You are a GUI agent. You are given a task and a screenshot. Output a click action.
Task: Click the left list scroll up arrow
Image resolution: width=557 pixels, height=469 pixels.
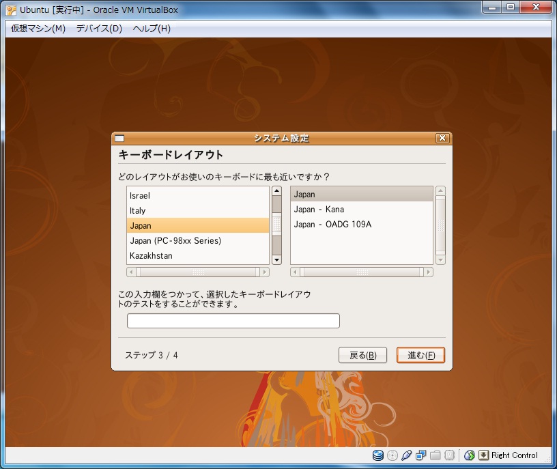point(276,190)
